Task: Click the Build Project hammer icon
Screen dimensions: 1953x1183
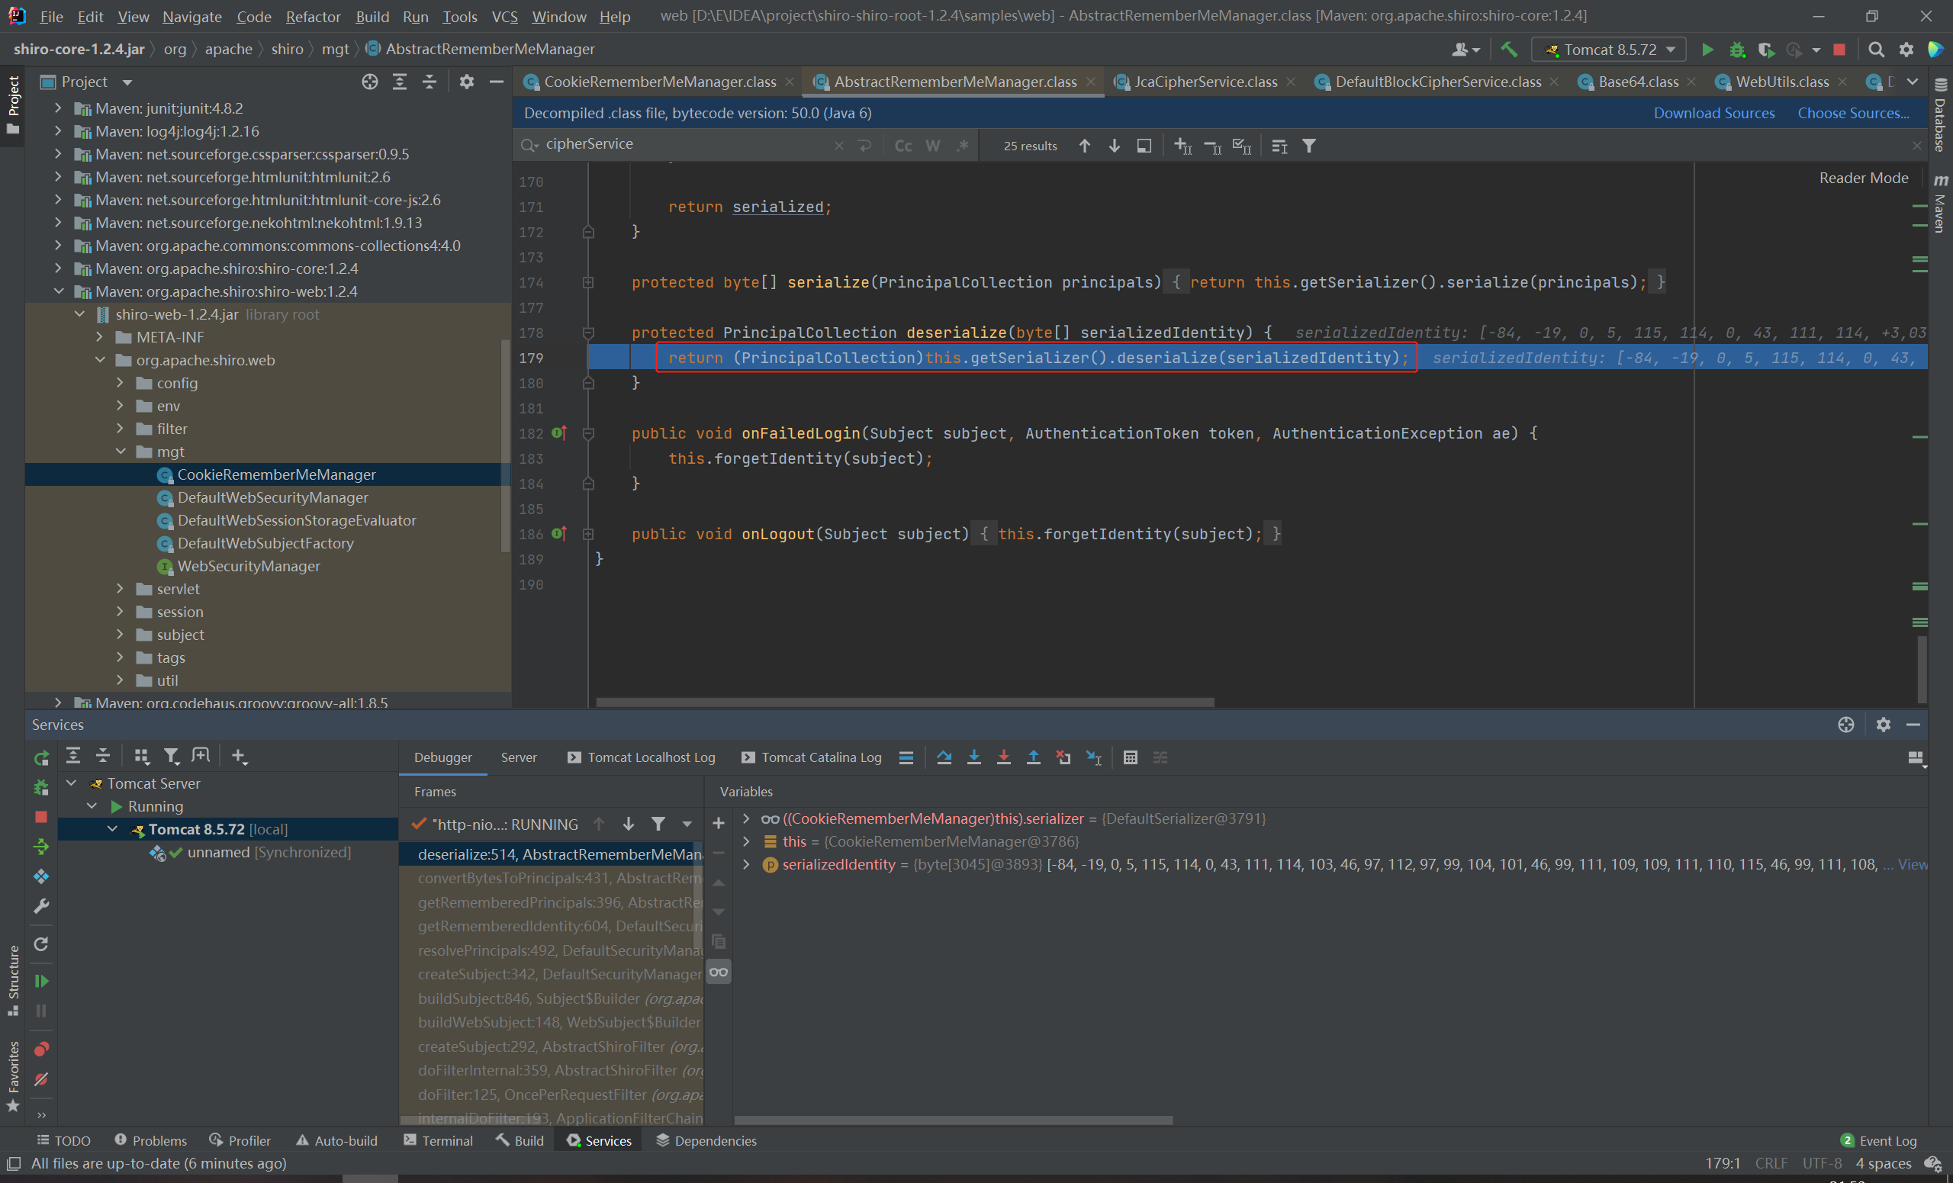Action: pos(1509,49)
